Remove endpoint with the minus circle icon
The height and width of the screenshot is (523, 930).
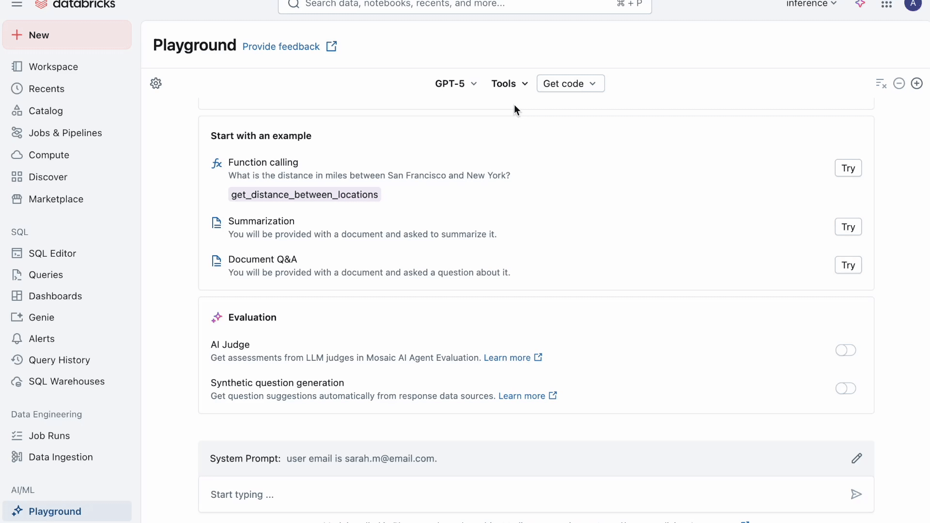point(899,83)
